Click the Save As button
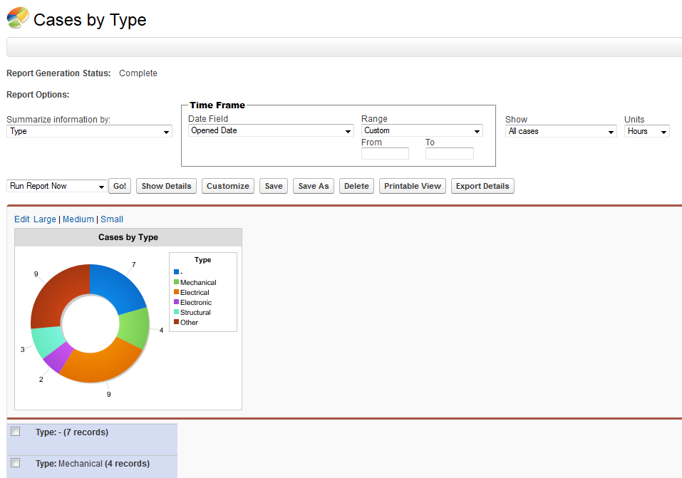This screenshot has height=478, width=682. tap(314, 186)
